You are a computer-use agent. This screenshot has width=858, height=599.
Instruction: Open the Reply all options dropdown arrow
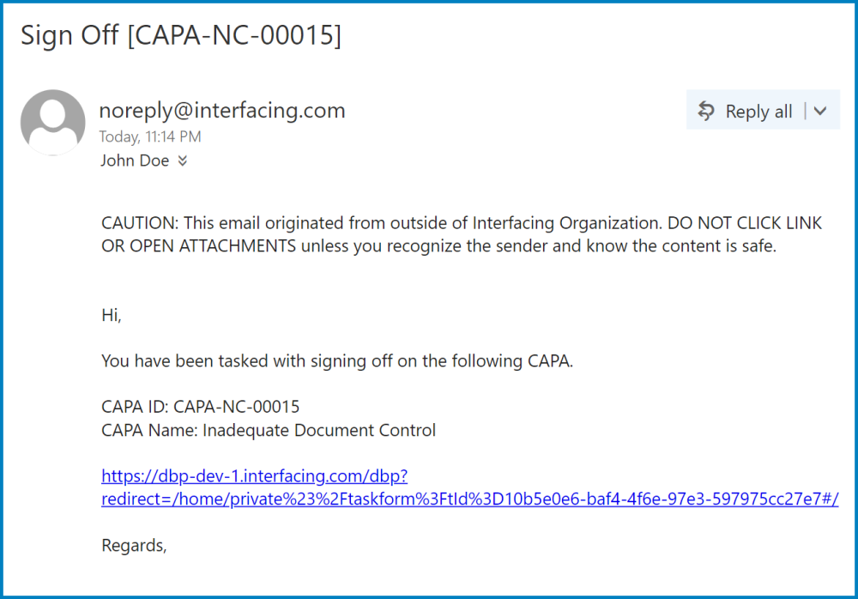pyautogui.click(x=820, y=111)
